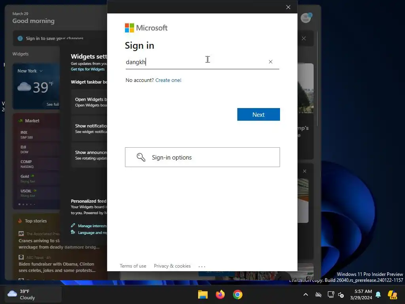The width and height of the screenshot is (405, 304).
Task: Open See full forecast in weather widget
Action: click(53, 104)
